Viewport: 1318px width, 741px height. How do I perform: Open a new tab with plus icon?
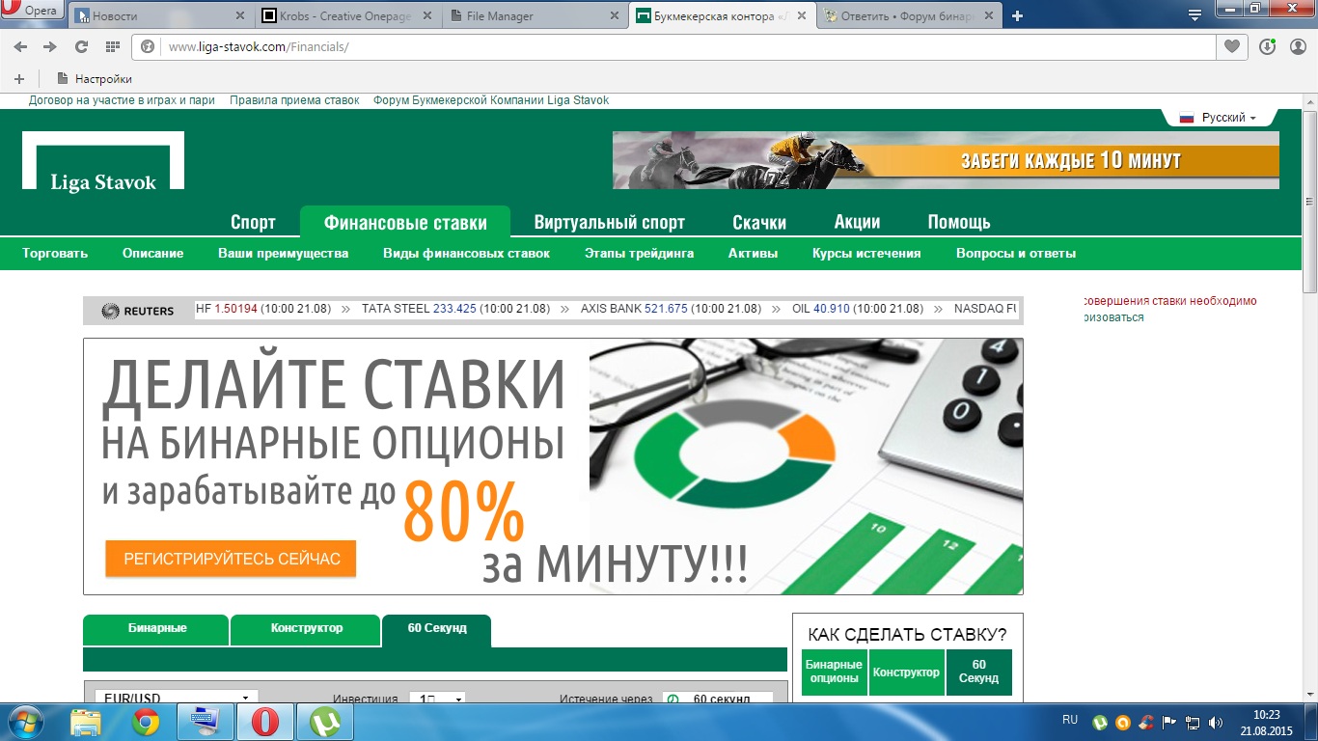[1017, 15]
